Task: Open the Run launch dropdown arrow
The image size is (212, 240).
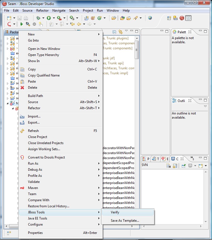Action: pos(54,18)
